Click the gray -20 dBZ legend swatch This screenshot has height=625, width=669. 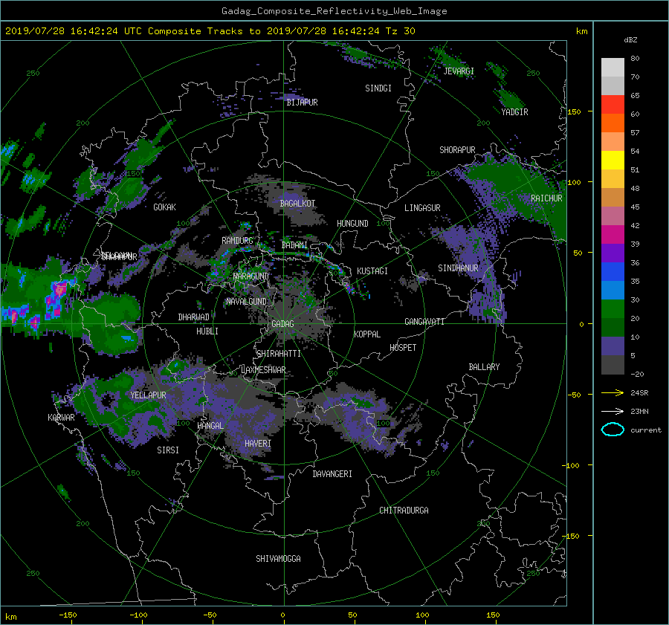(x=613, y=364)
